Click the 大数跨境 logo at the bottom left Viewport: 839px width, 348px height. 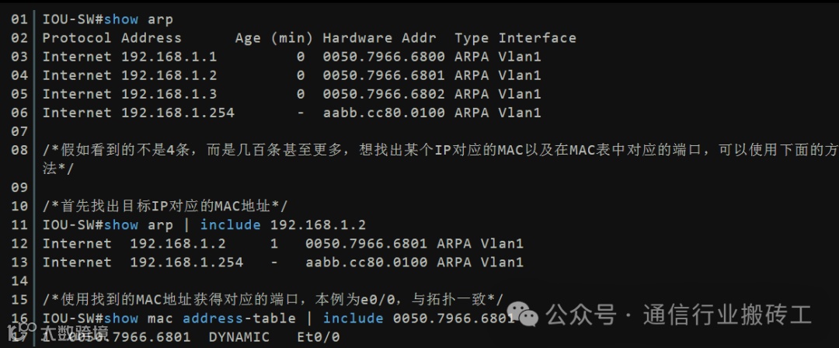click(57, 332)
